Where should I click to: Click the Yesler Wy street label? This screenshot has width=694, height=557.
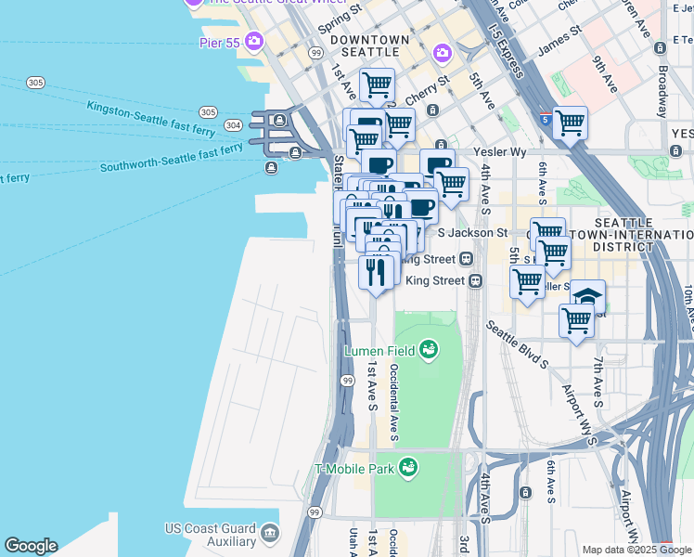coord(500,152)
